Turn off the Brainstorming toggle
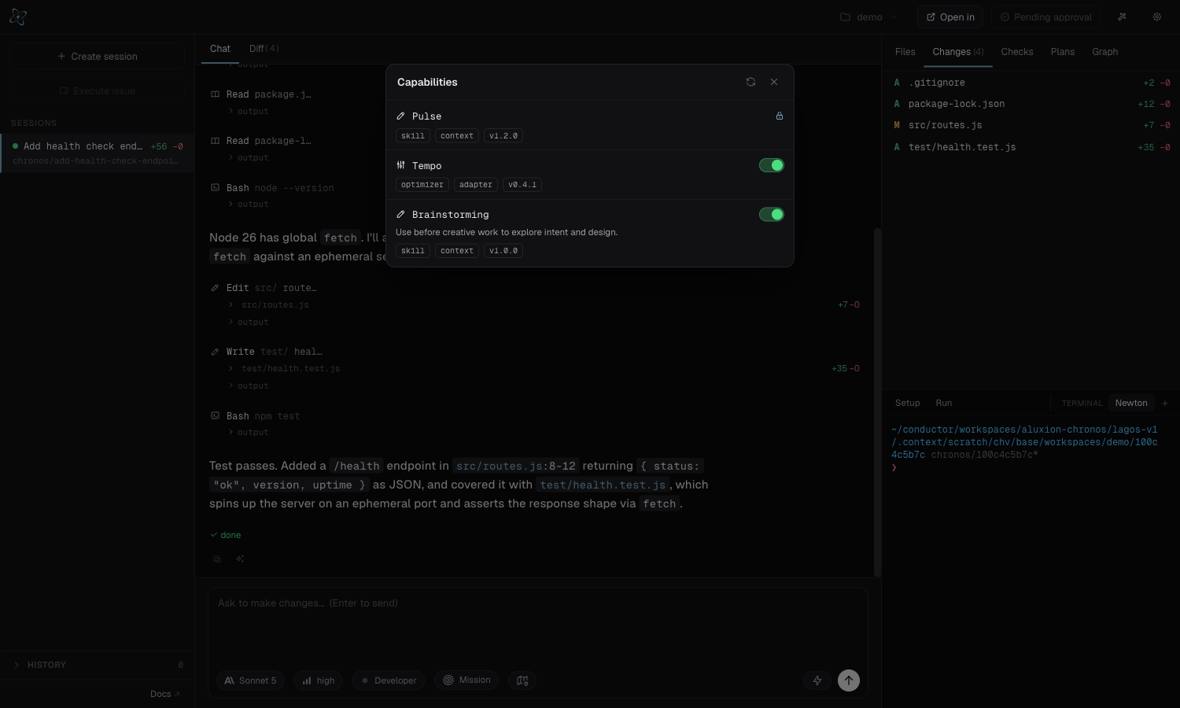 (x=772, y=215)
